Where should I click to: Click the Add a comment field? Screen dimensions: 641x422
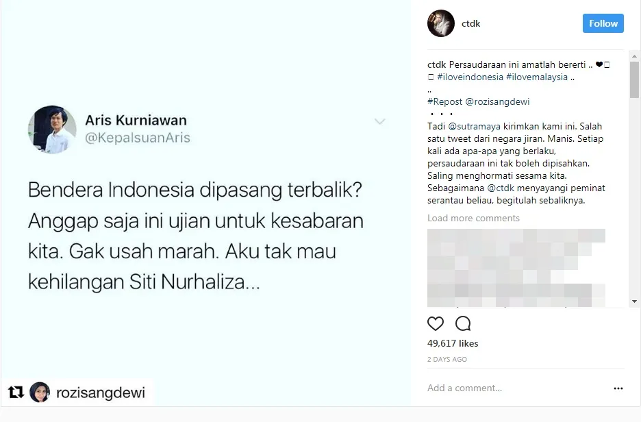pyautogui.click(x=517, y=388)
